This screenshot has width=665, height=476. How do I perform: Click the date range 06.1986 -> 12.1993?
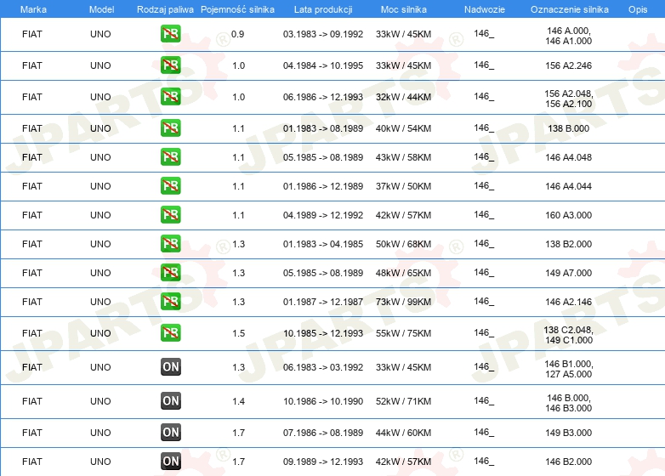323,97
